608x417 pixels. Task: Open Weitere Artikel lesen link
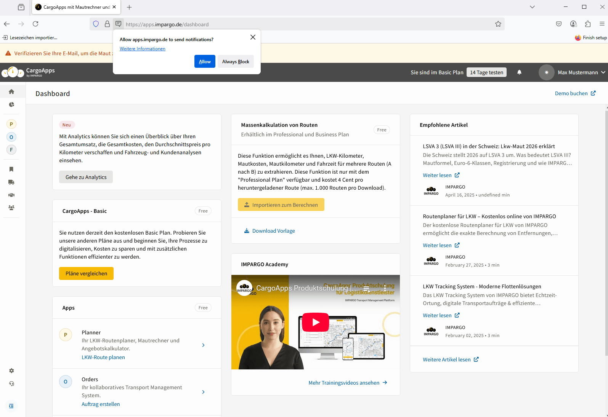pyautogui.click(x=451, y=359)
